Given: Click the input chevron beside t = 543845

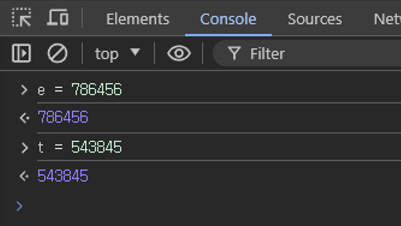Looking at the screenshot, I should pos(24,148).
